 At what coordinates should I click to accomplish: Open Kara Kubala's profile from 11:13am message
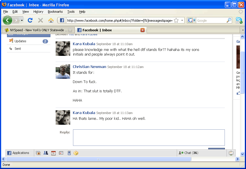pos(84,113)
